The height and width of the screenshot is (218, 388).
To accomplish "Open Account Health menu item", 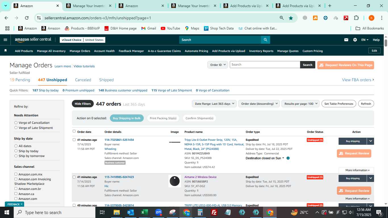I will pyautogui.click(x=104, y=51).
